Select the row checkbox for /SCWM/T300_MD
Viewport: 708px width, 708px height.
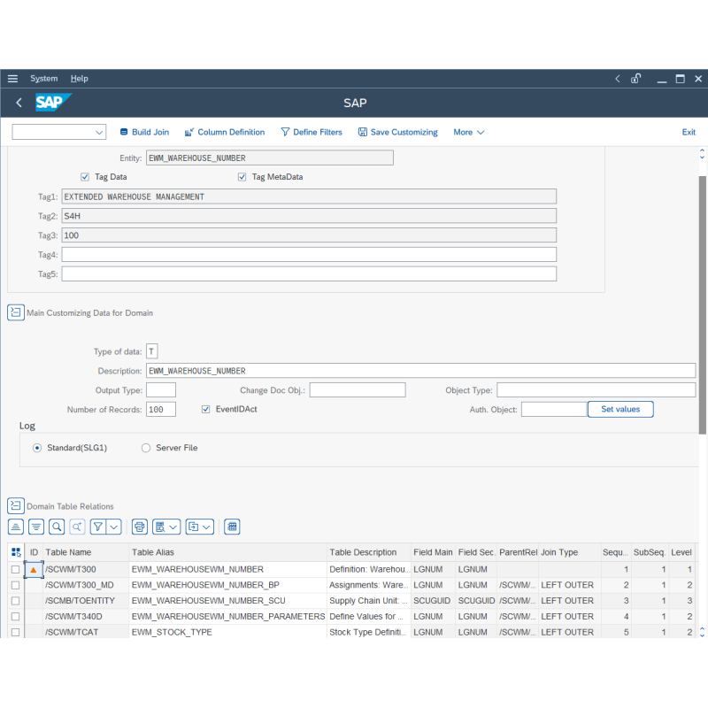coord(15,585)
